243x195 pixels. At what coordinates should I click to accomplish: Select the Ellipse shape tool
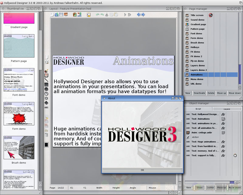point(46,89)
